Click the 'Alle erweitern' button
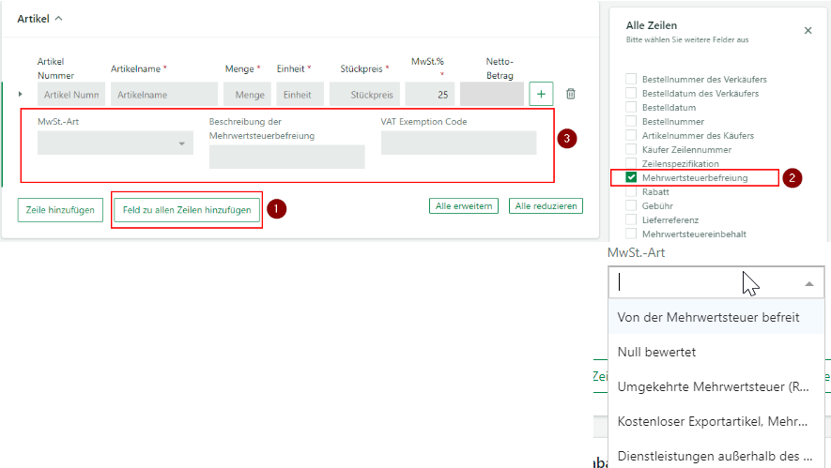Viewport: 831px width, 468px height. tap(464, 206)
